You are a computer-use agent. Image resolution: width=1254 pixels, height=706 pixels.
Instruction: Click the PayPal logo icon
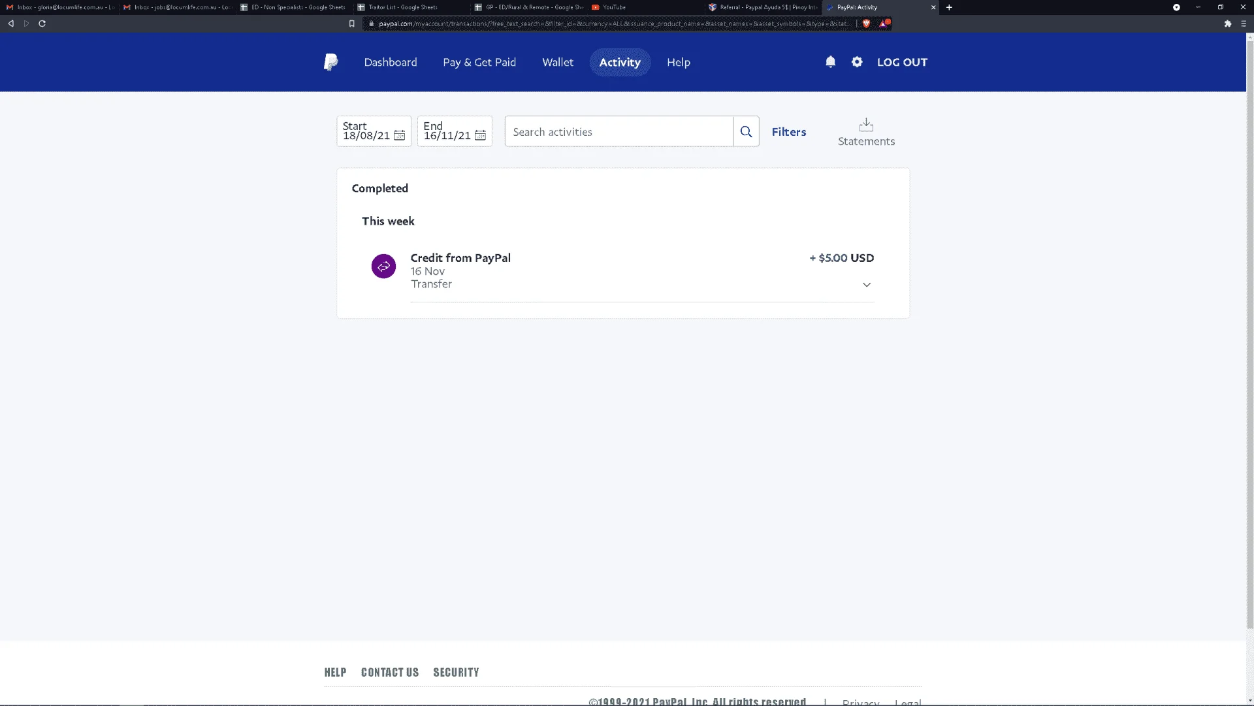click(331, 62)
